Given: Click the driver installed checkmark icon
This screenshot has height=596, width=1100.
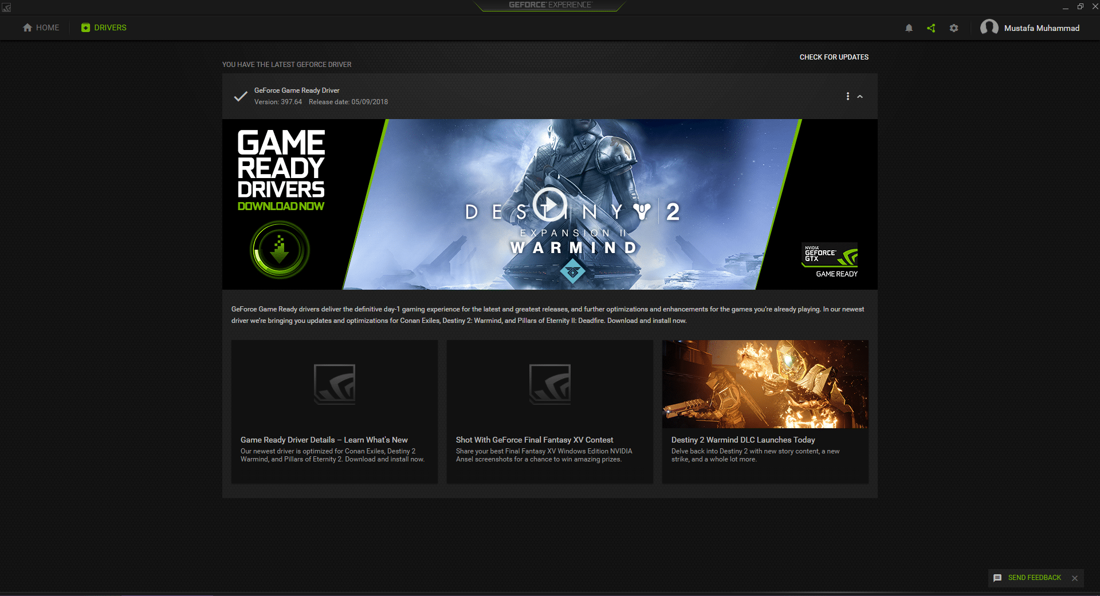Looking at the screenshot, I should point(241,96).
